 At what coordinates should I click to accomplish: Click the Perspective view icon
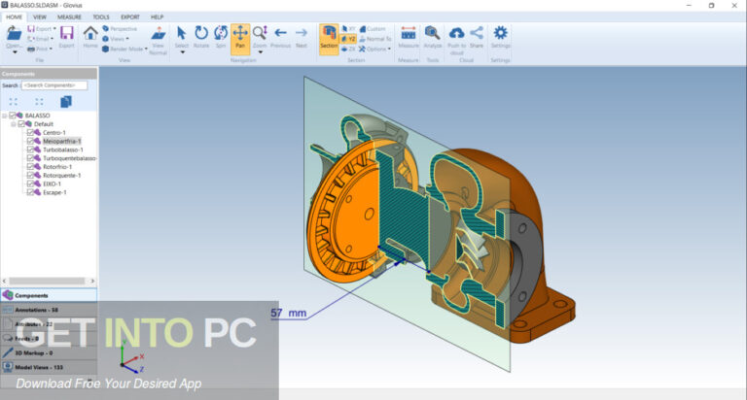click(106, 29)
